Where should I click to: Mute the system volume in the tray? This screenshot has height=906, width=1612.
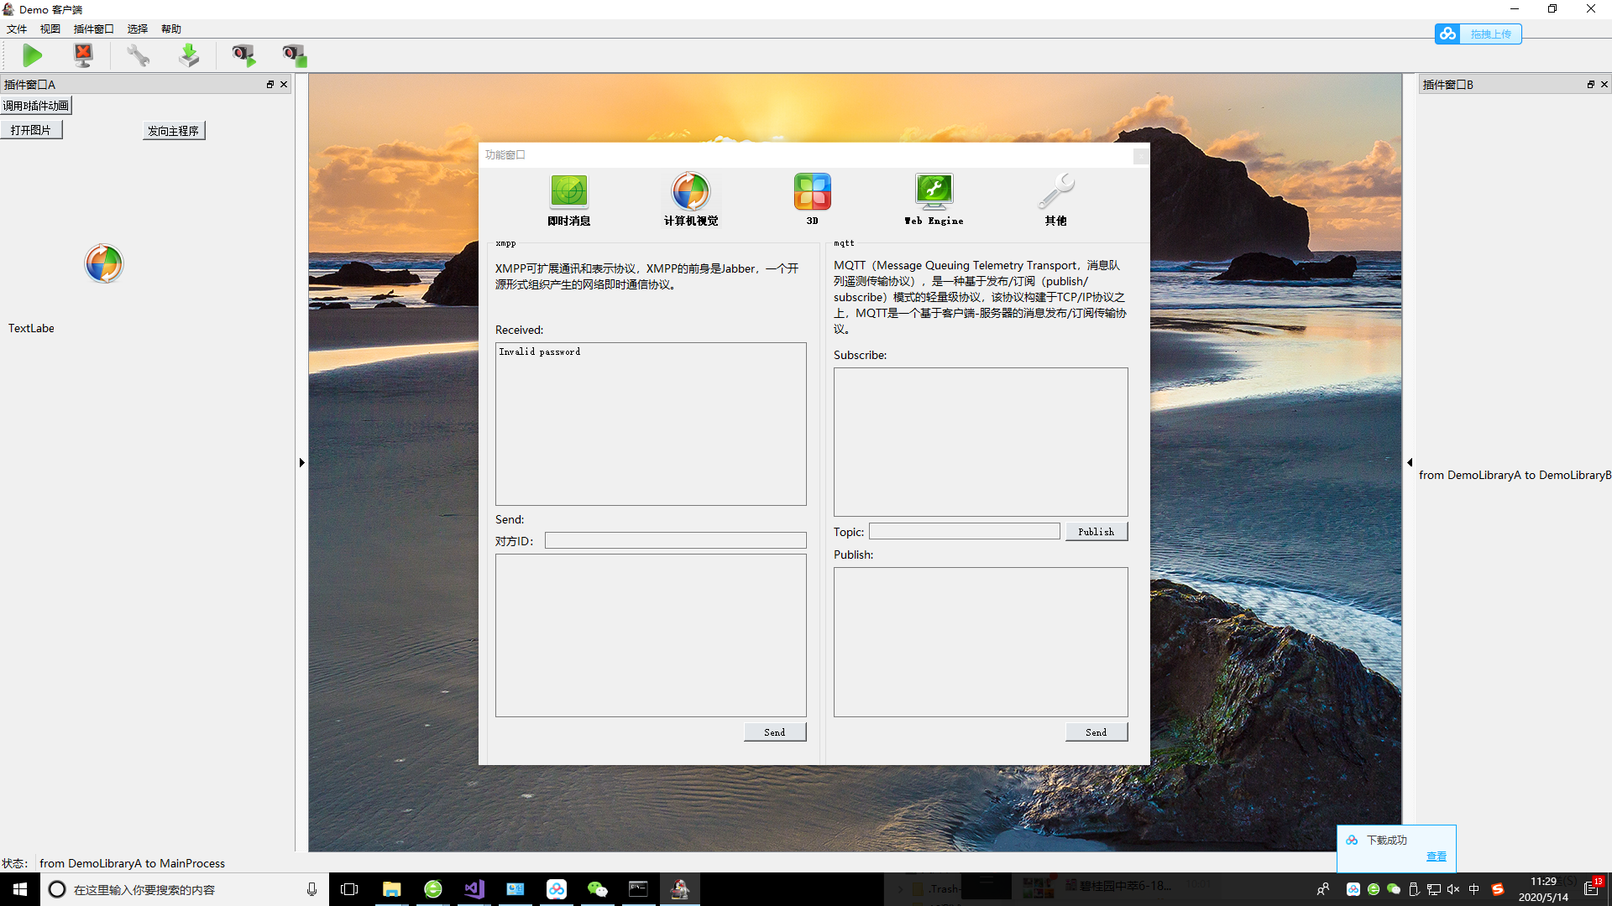tap(1453, 889)
